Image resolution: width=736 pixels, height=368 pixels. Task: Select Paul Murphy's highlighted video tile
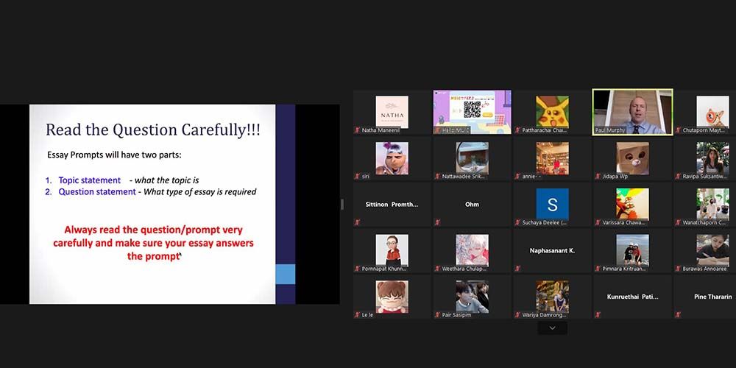coord(632,112)
